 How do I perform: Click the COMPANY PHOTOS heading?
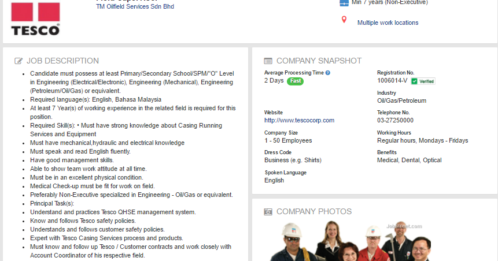click(314, 211)
